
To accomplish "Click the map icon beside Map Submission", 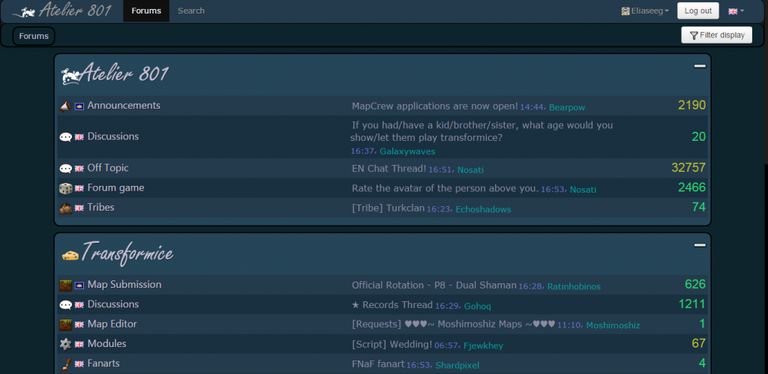I will (x=66, y=285).
